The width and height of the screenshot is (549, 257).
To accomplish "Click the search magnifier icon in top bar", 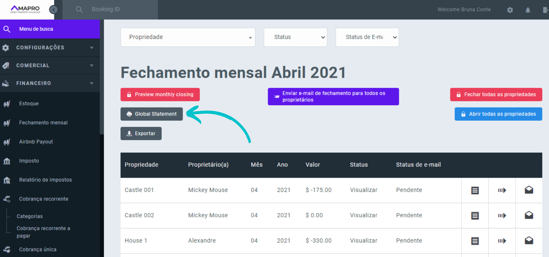I will 79,9.
